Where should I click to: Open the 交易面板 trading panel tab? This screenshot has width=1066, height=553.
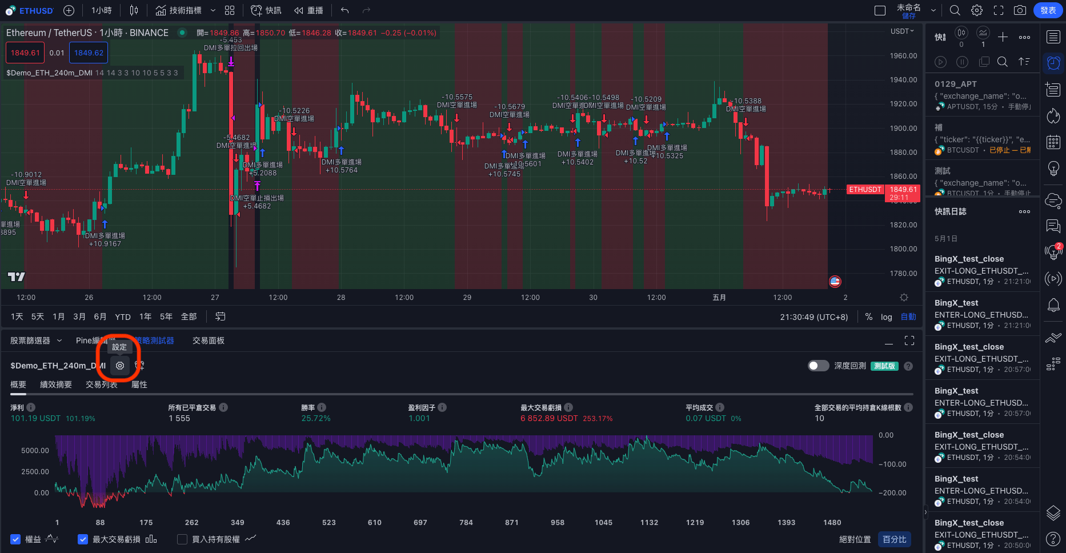(x=209, y=340)
